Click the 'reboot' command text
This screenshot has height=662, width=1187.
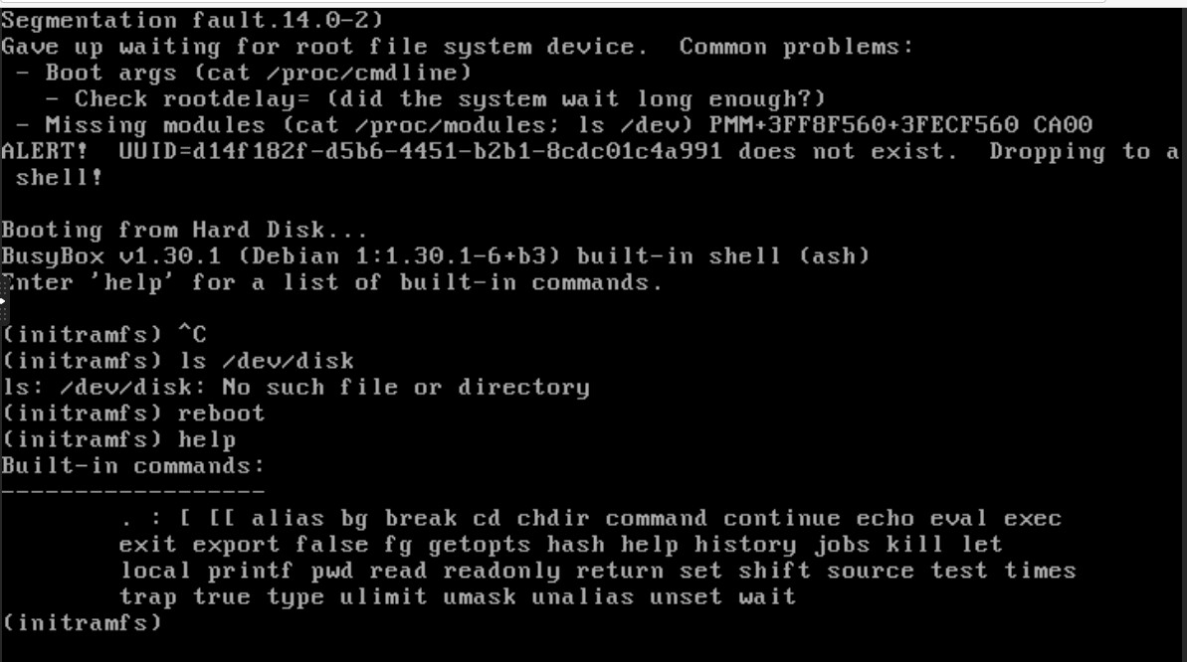[221, 414]
